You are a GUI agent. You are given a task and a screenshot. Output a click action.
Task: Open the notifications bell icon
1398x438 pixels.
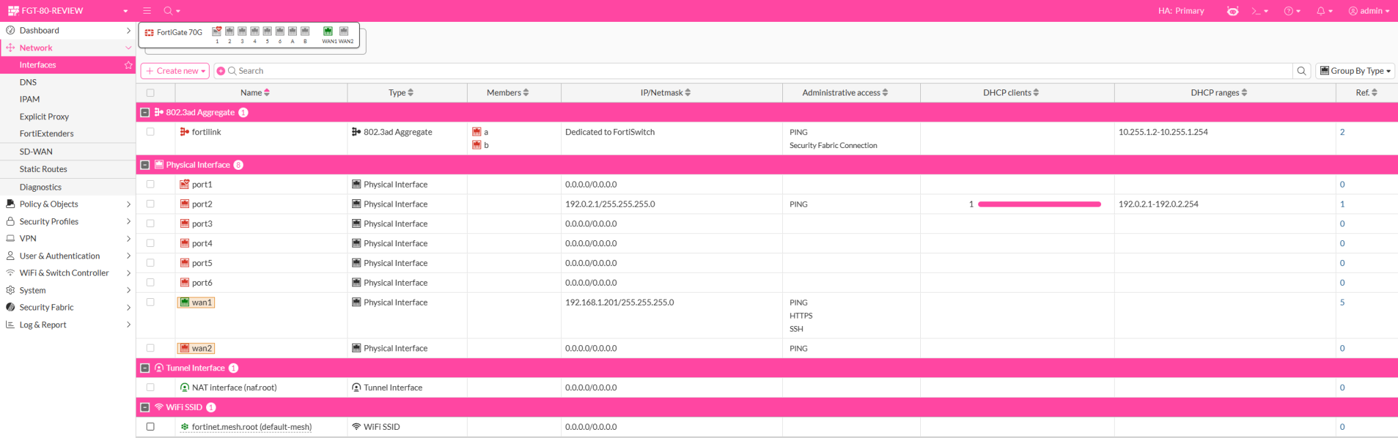(x=1321, y=11)
